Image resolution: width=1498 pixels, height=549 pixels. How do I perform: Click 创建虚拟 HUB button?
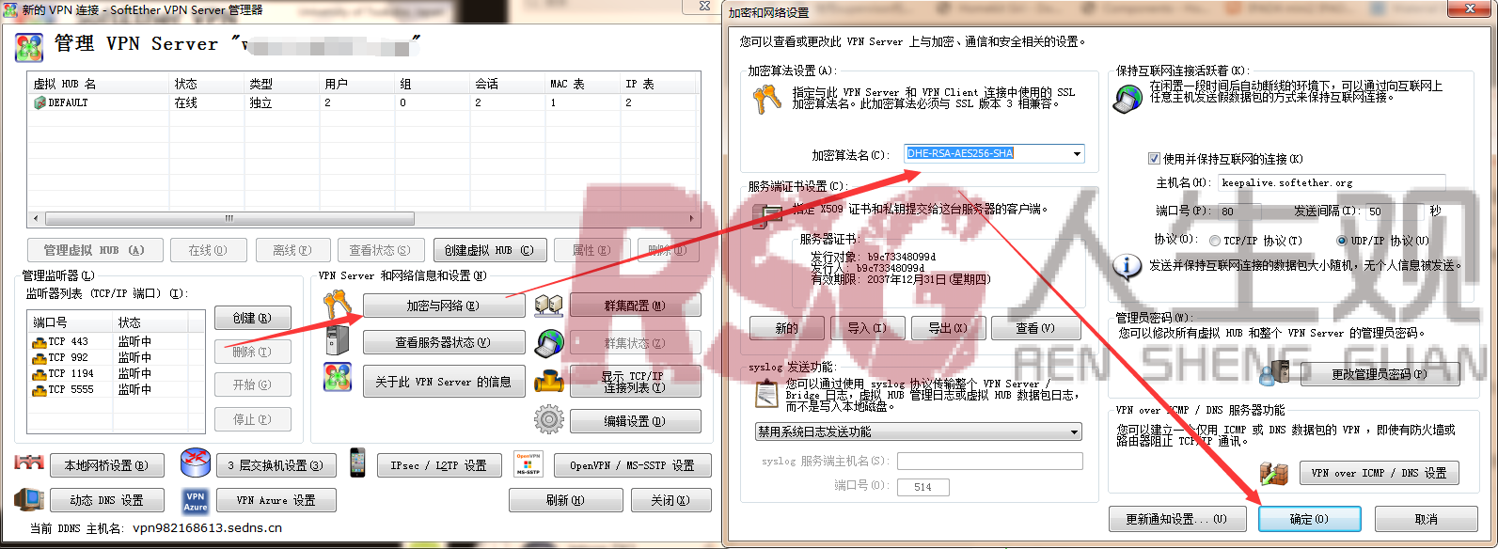click(x=489, y=250)
